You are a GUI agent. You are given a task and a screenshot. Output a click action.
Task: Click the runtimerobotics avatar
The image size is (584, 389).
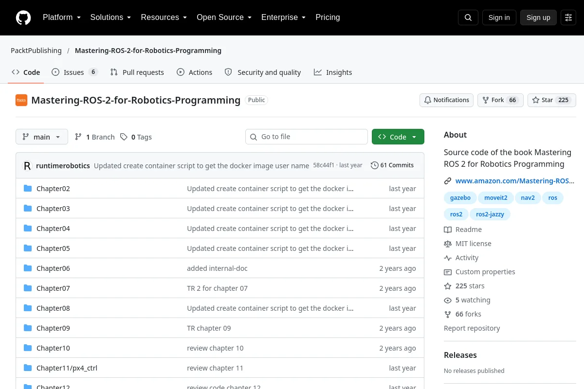[27, 166]
